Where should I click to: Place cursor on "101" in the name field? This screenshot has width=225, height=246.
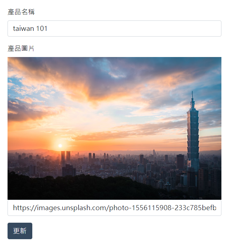click(x=42, y=29)
